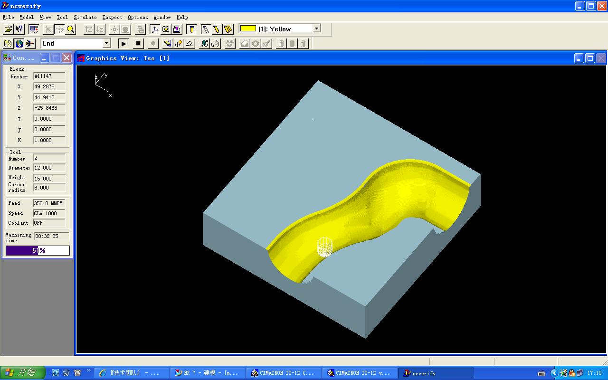Click the axis coordinate system icon
The width and height of the screenshot is (608, 380).
click(155, 29)
